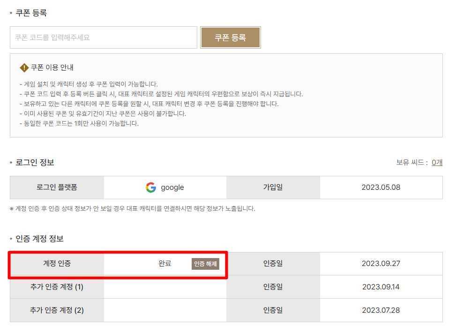This screenshot has width=455, height=331.
Task: Select the guide line about 유효기간이 지난 쿠폰
Action: 103,114
